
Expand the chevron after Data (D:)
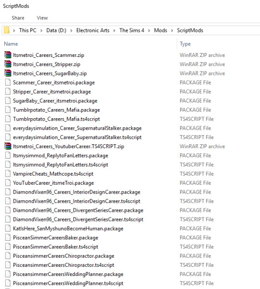pyautogui.click(x=71, y=30)
